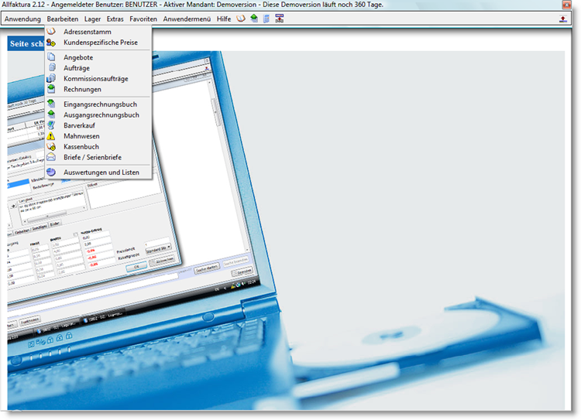Expand the Lager menu in menu bar
The height and width of the screenshot is (420, 581).
[91, 19]
